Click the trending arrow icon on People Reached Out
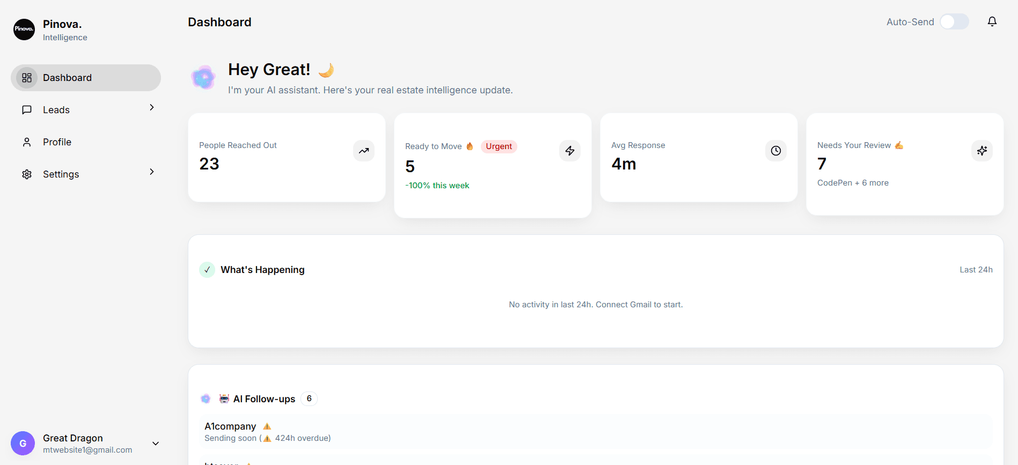 [364, 151]
